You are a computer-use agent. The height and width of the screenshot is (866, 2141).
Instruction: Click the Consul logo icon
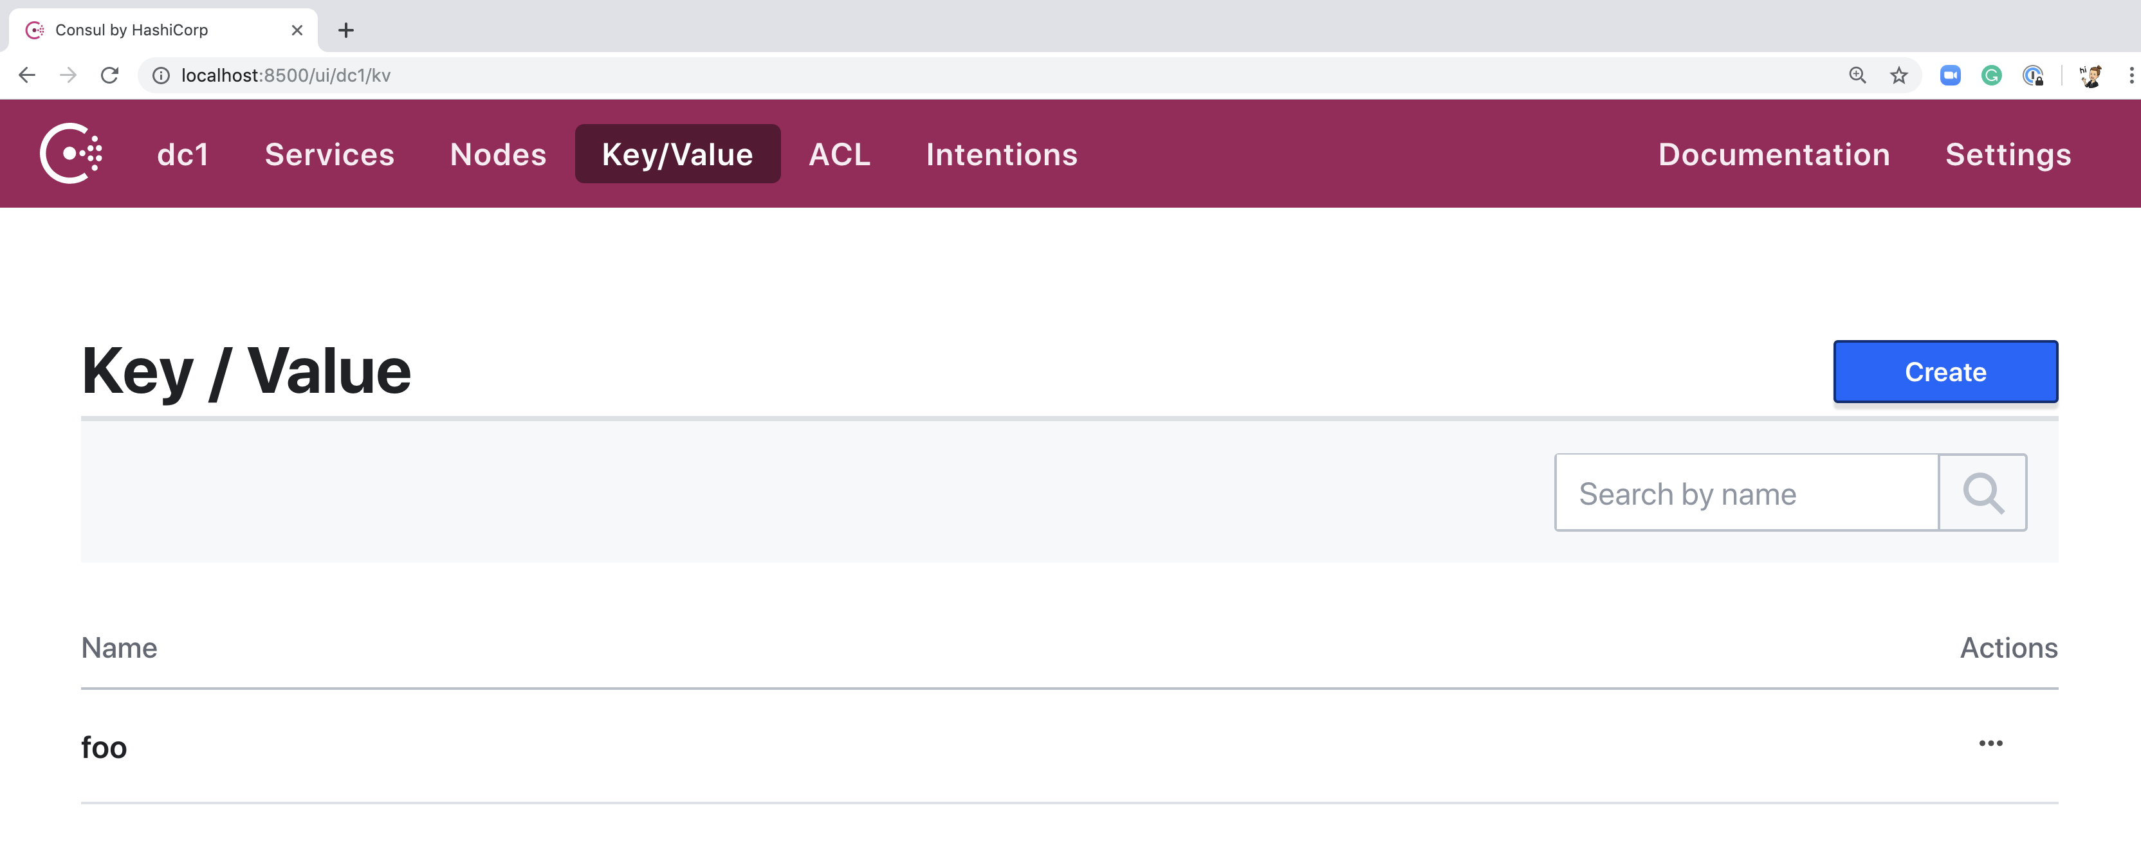tap(71, 154)
